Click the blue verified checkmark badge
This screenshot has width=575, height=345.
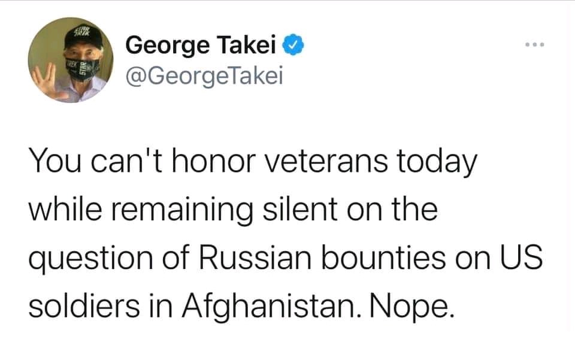pos(292,45)
